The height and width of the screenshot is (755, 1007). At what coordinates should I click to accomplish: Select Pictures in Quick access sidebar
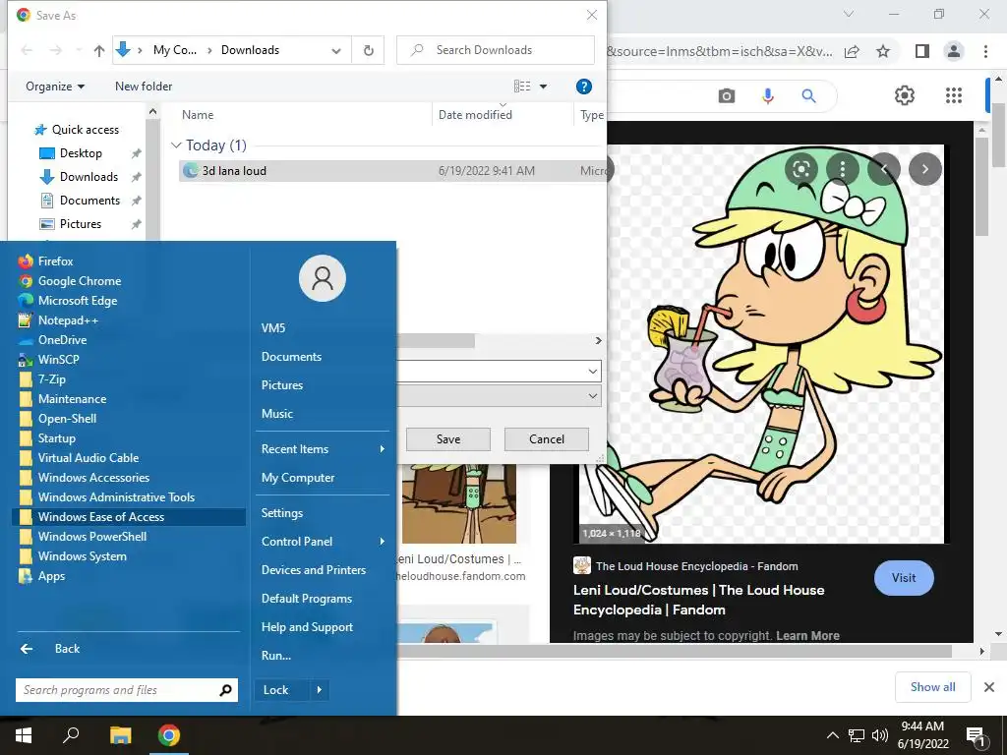point(81,224)
